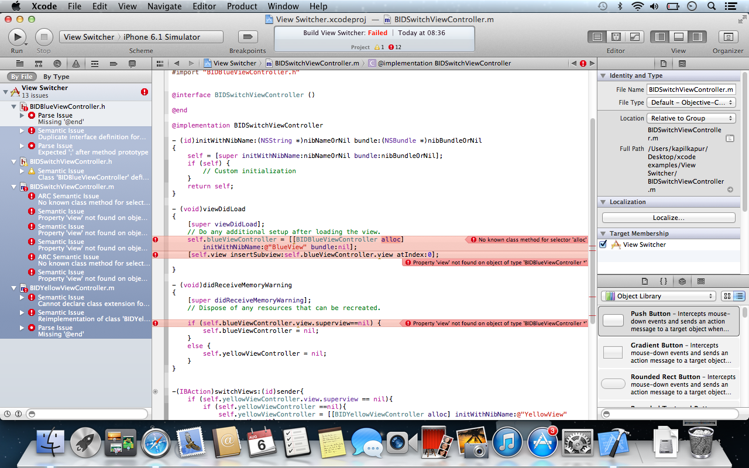
Task: Open related files grid menu
Action: click(160, 63)
